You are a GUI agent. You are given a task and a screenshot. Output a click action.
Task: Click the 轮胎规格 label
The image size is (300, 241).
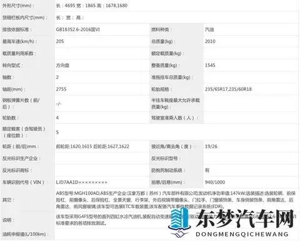(x=162, y=90)
